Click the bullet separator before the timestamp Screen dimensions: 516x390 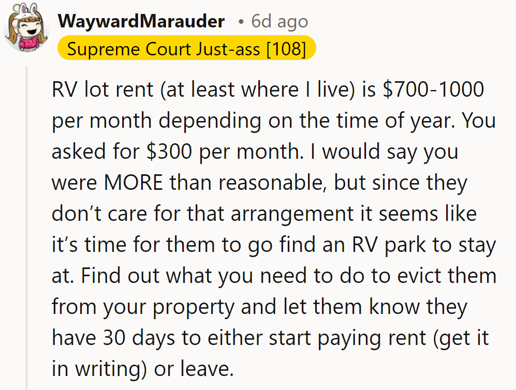(241, 22)
